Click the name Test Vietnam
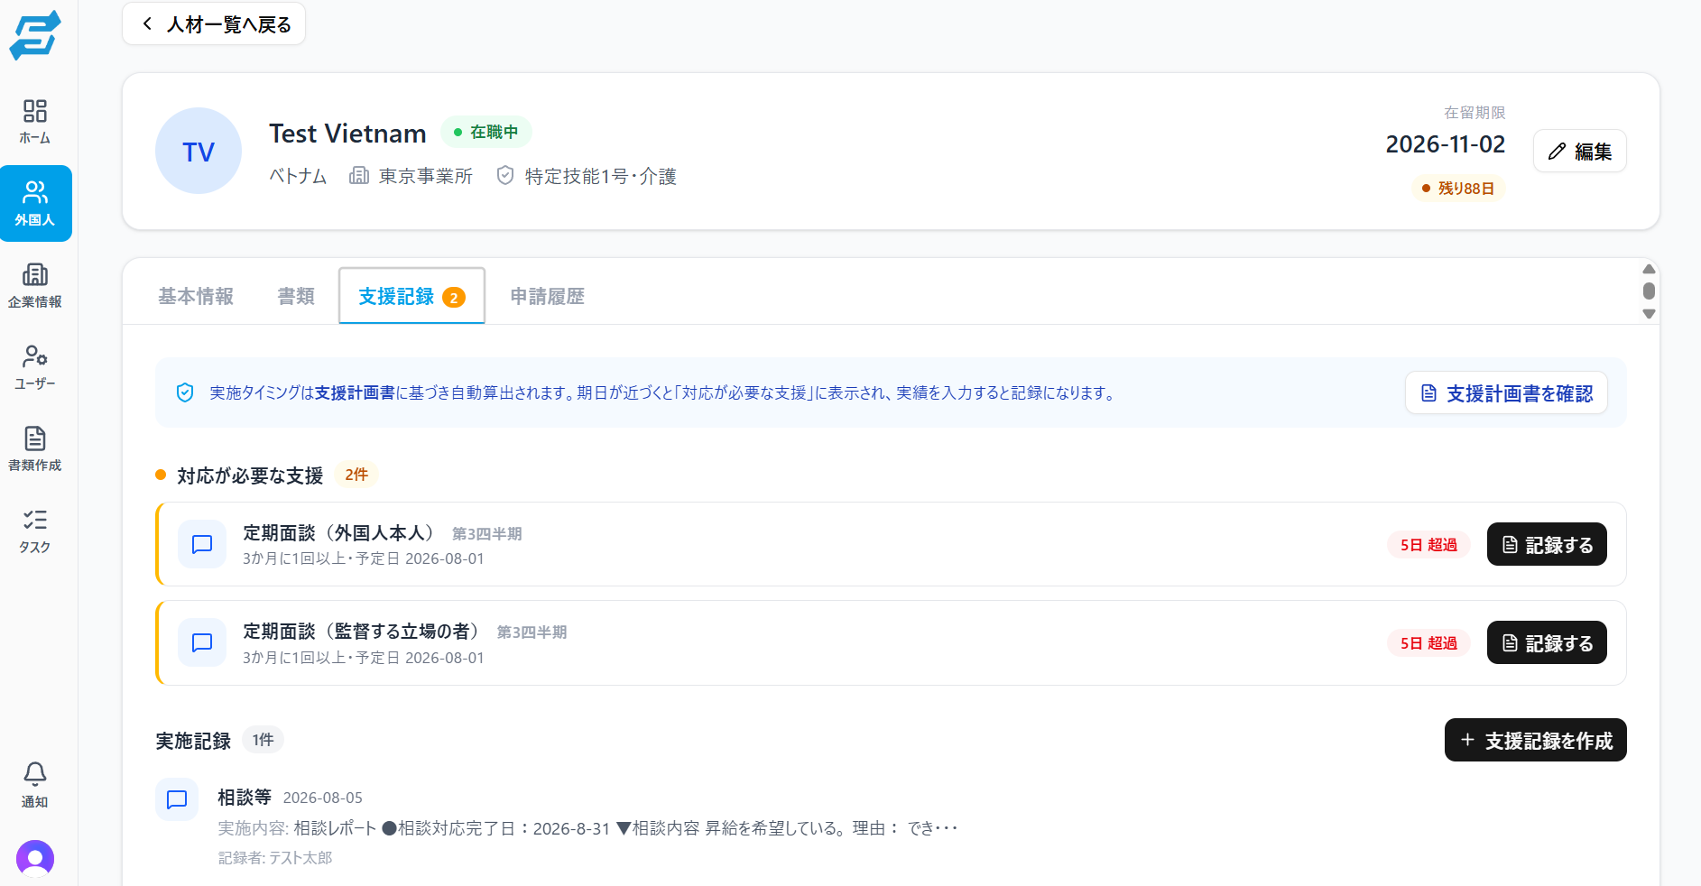Screen dimensions: 1701x886 (x=347, y=134)
